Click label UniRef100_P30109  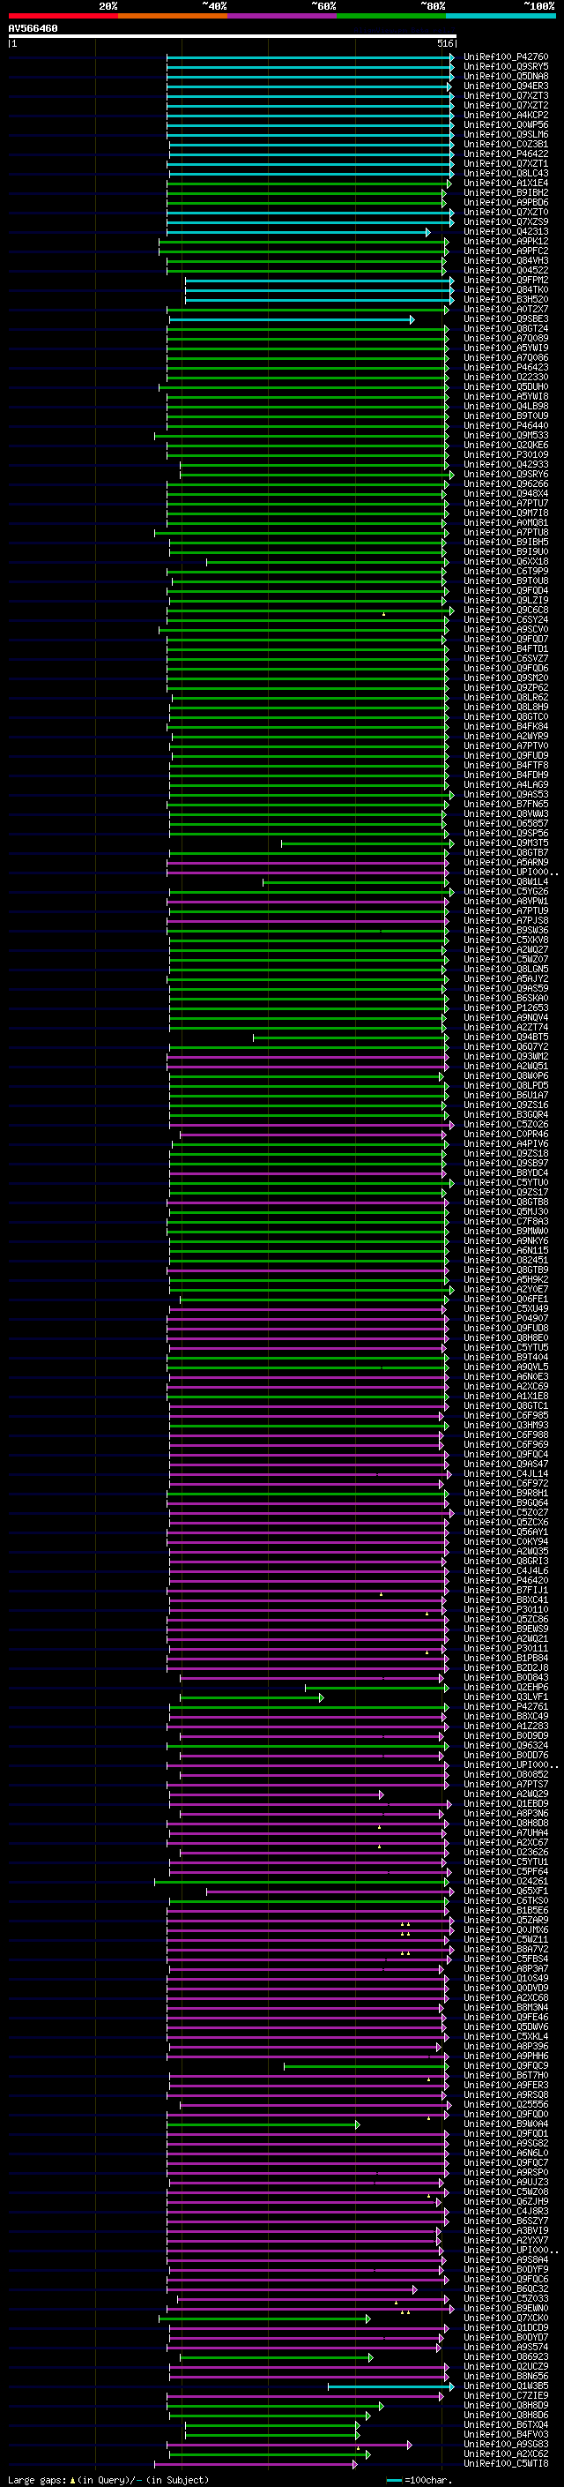pos(506,454)
